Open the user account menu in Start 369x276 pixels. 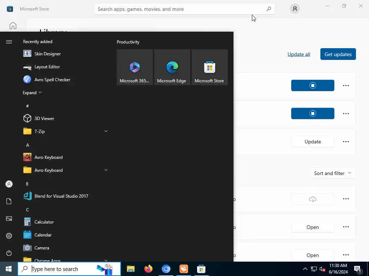click(9, 184)
